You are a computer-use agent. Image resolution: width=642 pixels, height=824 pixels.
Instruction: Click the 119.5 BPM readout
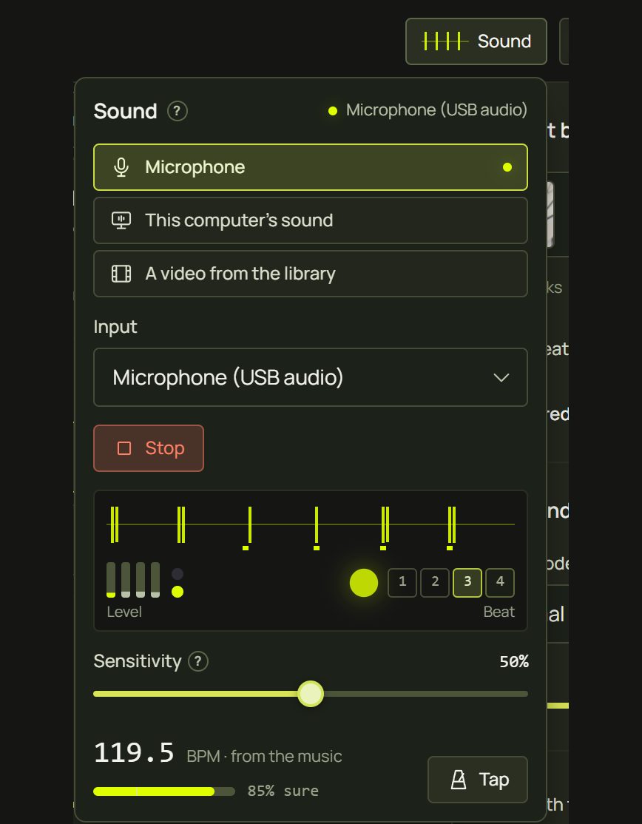134,752
